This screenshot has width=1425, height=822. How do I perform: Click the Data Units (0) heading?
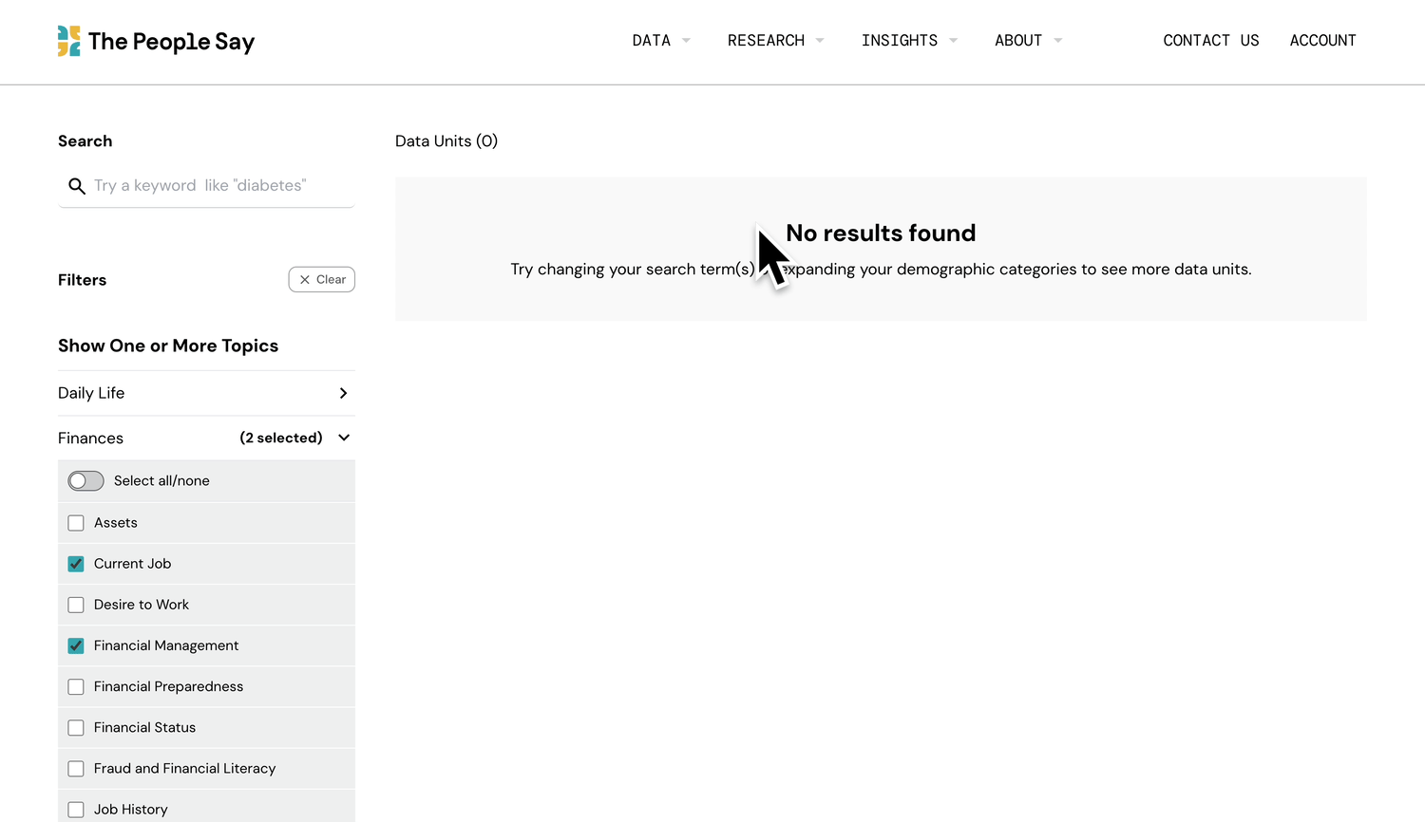point(446,141)
